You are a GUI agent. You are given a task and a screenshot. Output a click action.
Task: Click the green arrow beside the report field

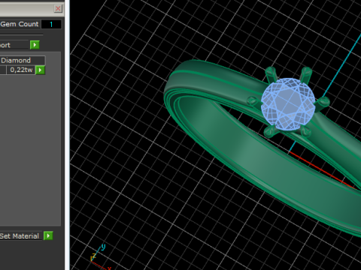click(x=35, y=45)
